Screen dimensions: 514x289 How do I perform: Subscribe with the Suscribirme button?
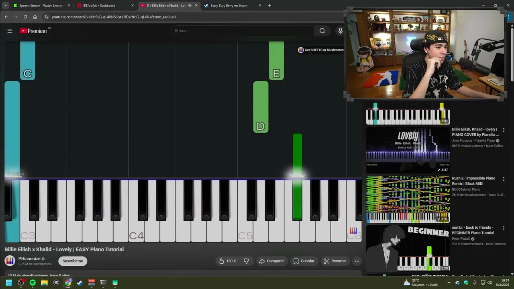(73, 261)
